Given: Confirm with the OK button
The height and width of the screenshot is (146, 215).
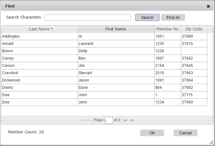Looking at the screenshot, I should pyautogui.click(x=152, y=133).
